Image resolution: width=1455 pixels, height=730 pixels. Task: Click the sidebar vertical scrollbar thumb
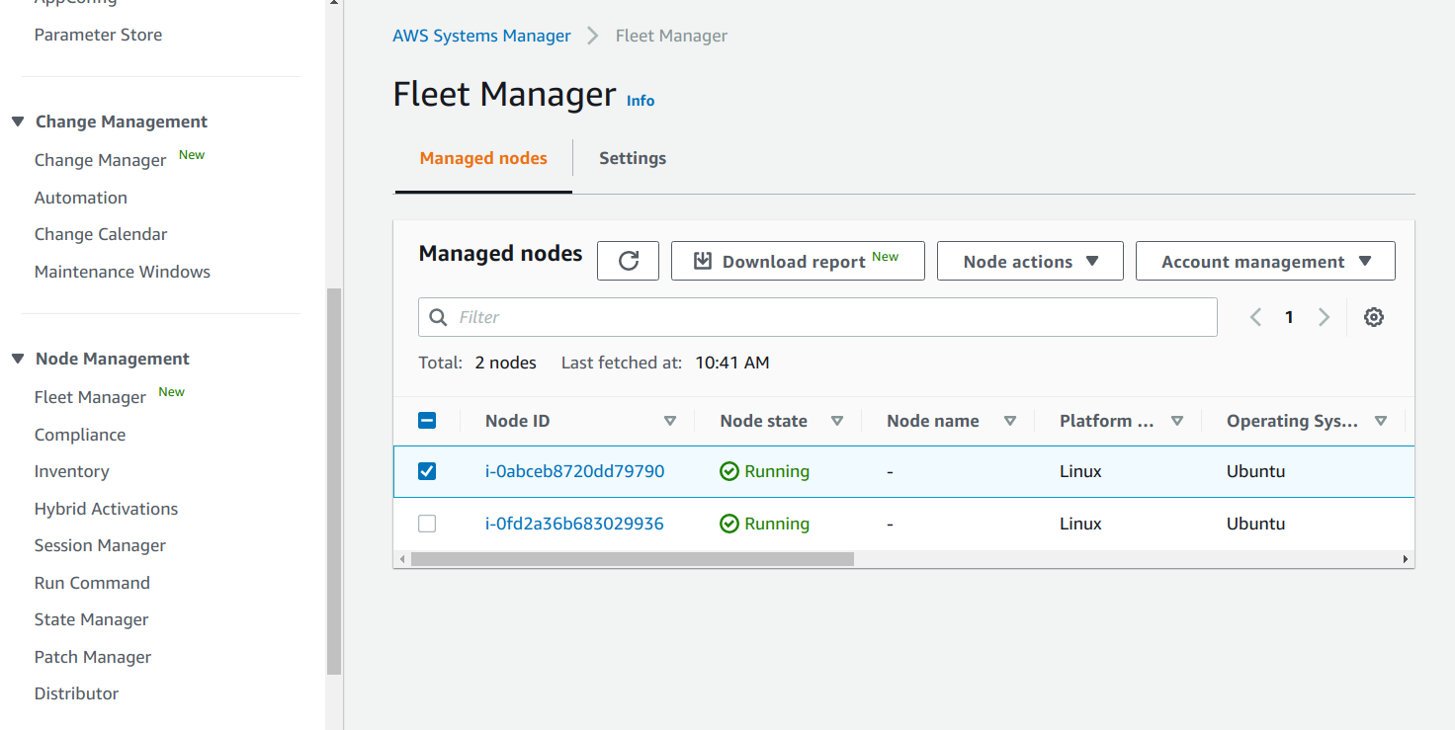334,481
